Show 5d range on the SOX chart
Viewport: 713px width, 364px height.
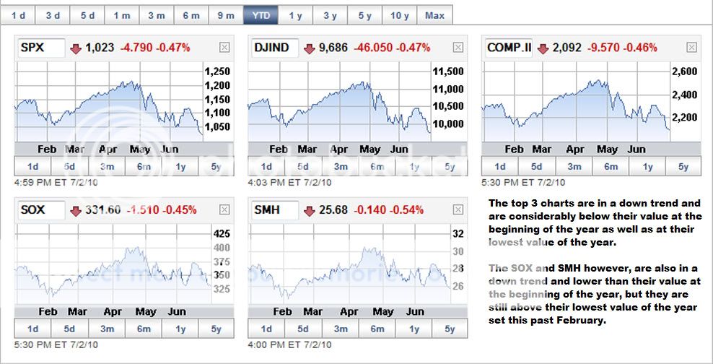69,329
